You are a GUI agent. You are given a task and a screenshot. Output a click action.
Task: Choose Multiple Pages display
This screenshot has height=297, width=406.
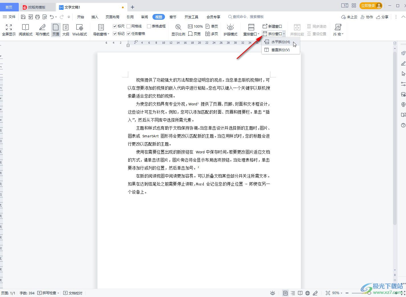click(212, 34)
